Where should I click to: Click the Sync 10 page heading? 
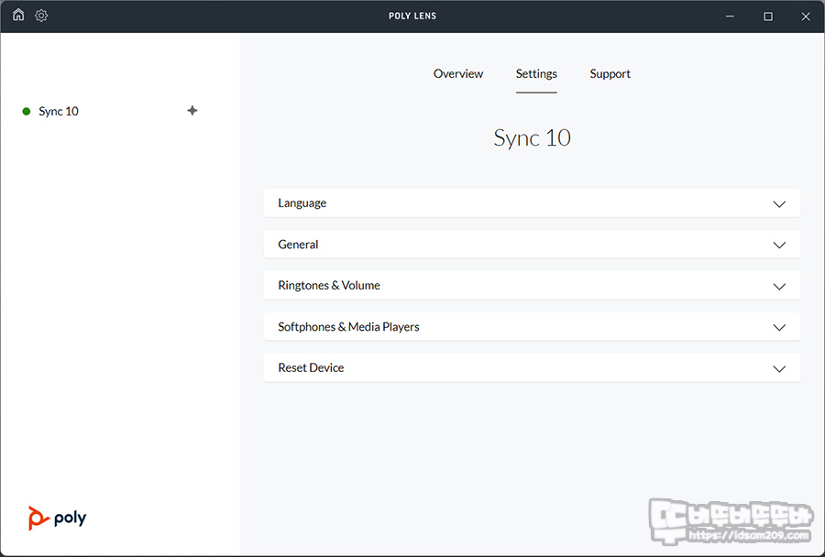pos(532,137)
